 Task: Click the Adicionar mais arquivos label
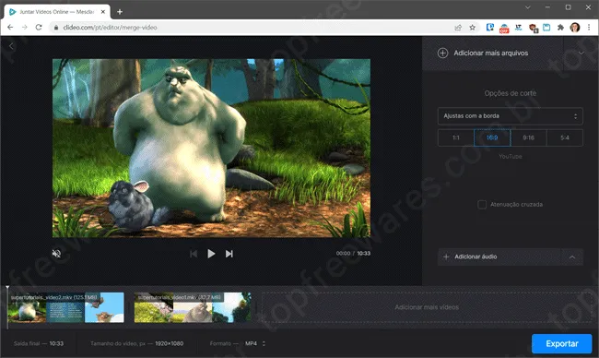[491, 54]
